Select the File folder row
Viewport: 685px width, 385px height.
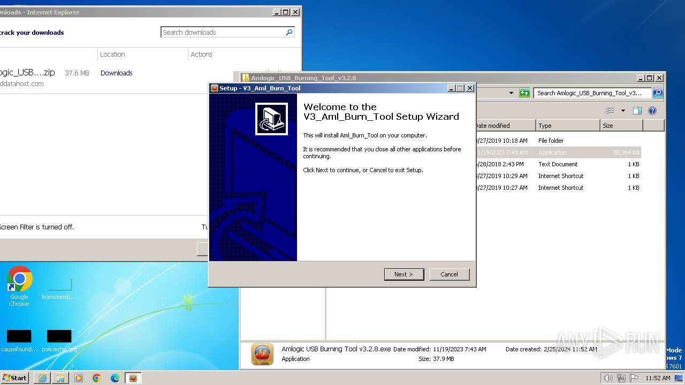tap(558, 141)
